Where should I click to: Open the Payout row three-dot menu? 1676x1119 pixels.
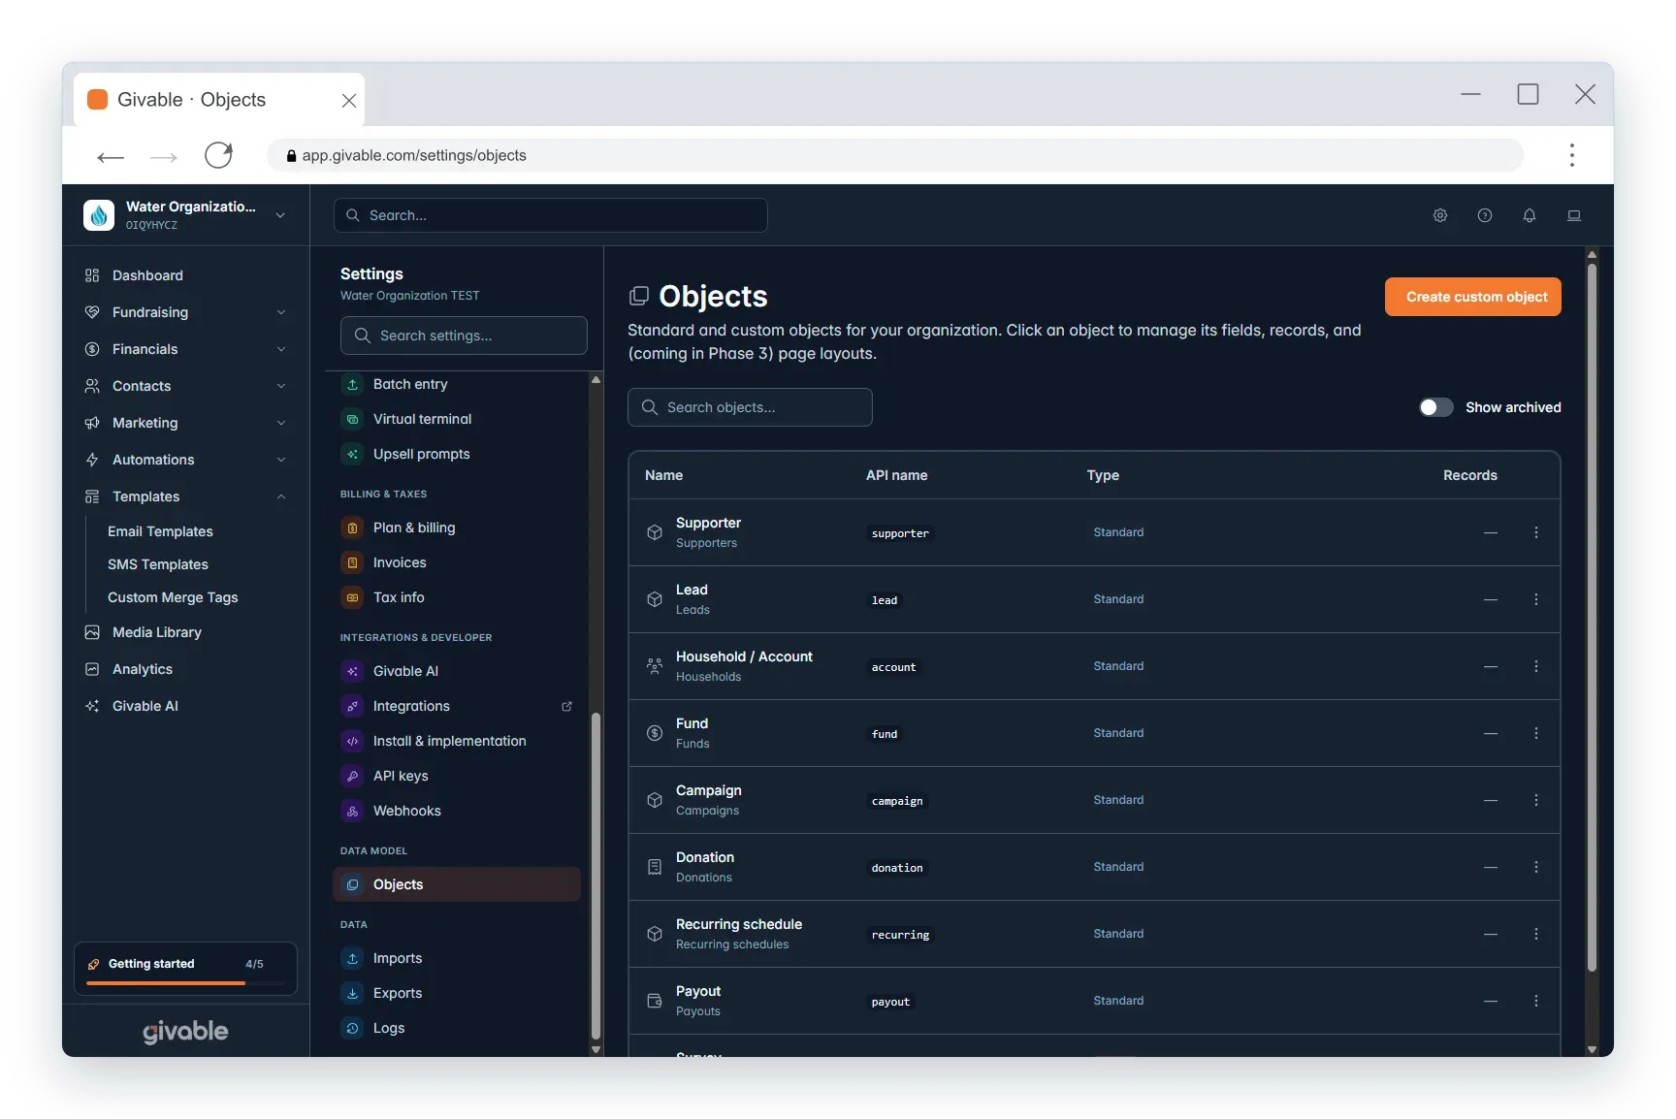[x=1536, y=1001]
